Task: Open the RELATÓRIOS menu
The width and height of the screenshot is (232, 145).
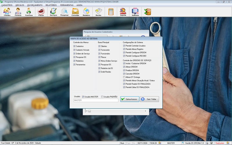Action: (x=51, y=5)
